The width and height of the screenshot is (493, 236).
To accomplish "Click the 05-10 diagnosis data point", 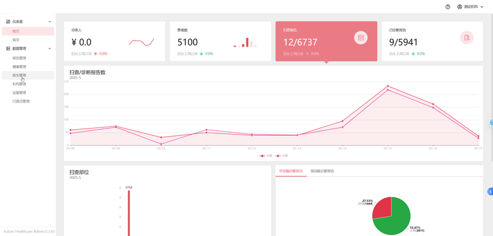I will click(x=161, y=144).
